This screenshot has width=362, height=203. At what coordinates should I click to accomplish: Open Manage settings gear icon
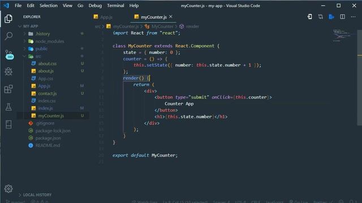8,189
